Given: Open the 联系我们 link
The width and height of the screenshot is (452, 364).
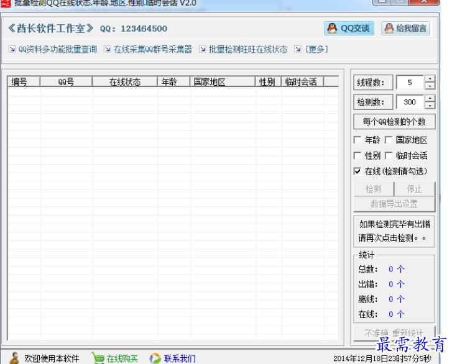Looking at the screenshot, I should [180, 358].
